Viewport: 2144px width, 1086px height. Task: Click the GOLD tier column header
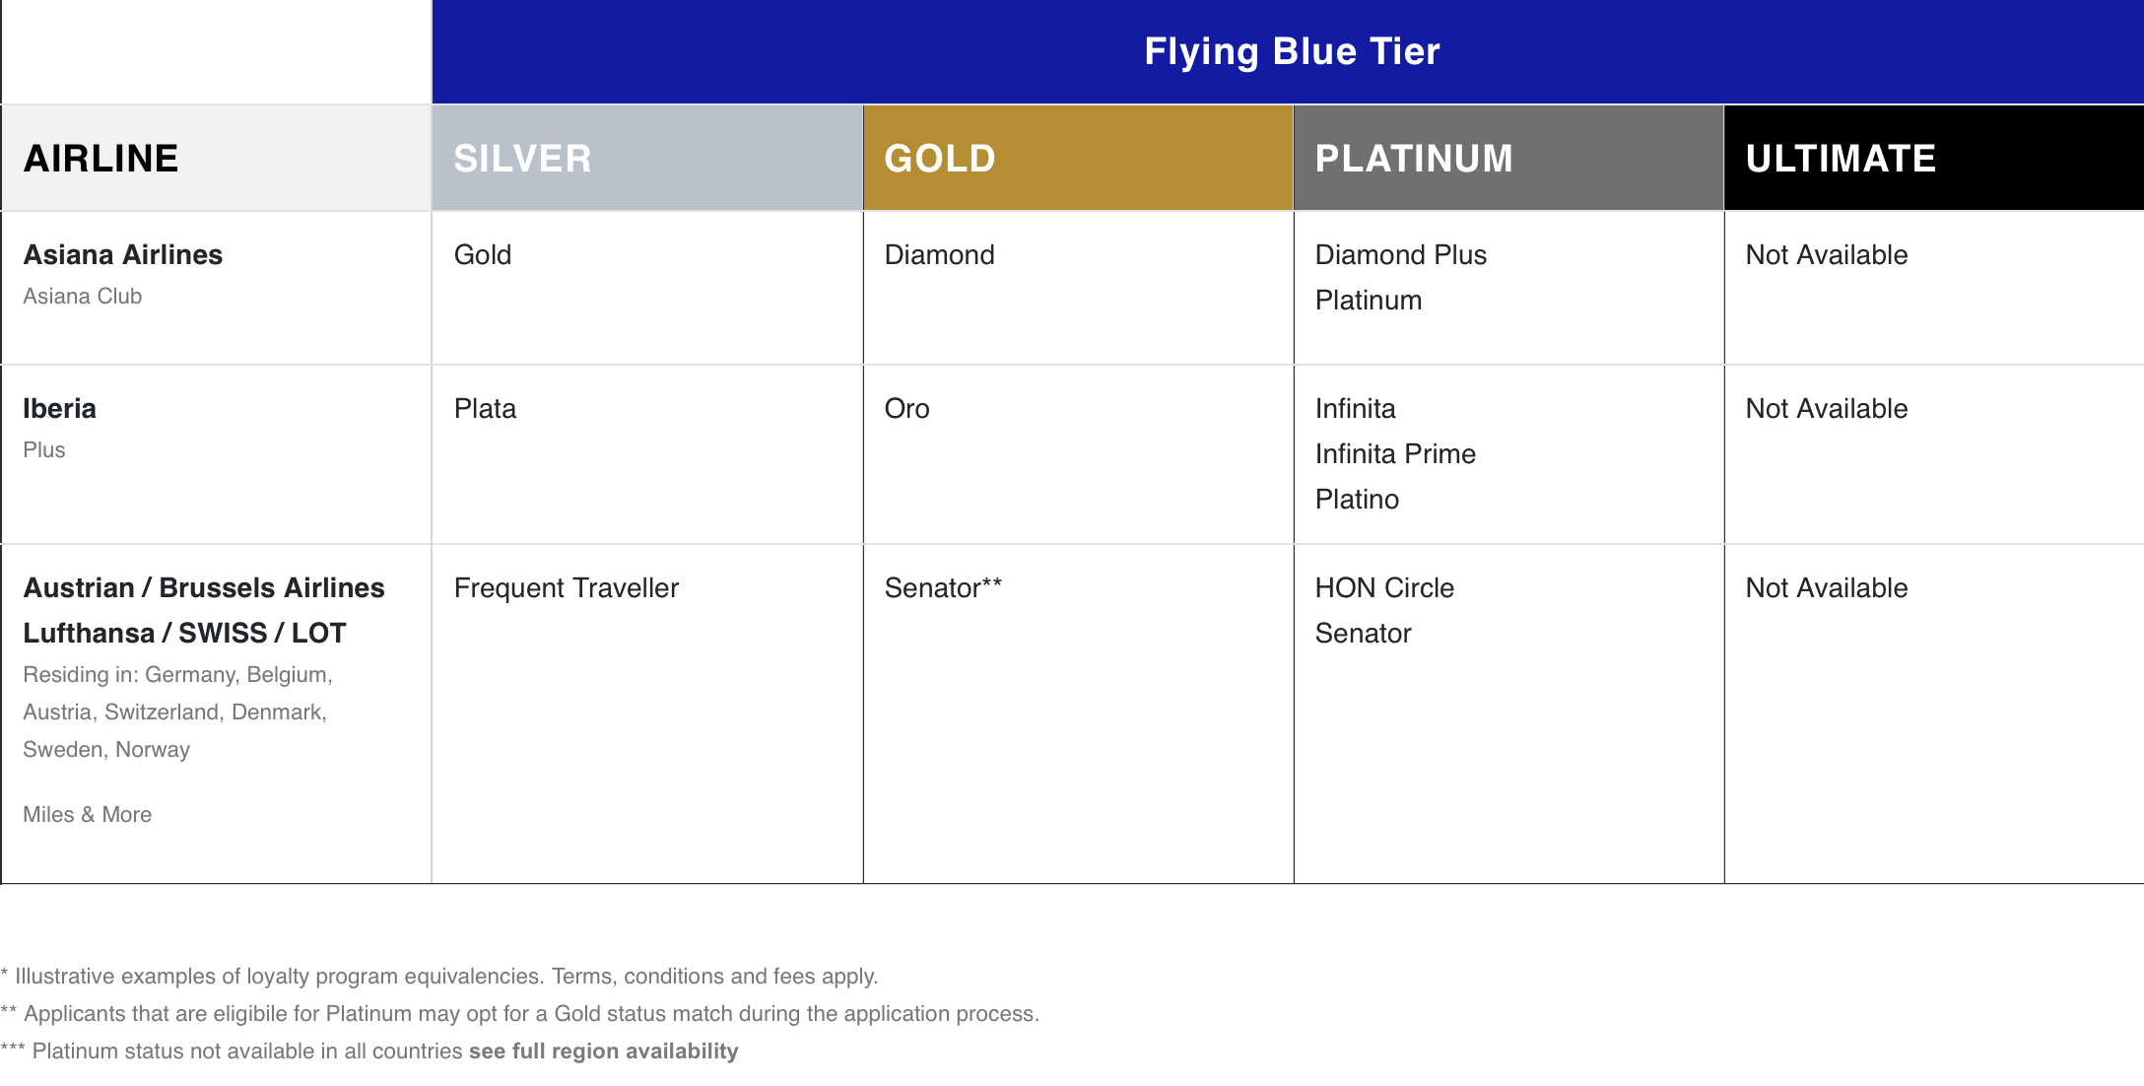939,159
